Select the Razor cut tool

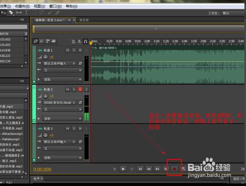(x=11, y=13)
